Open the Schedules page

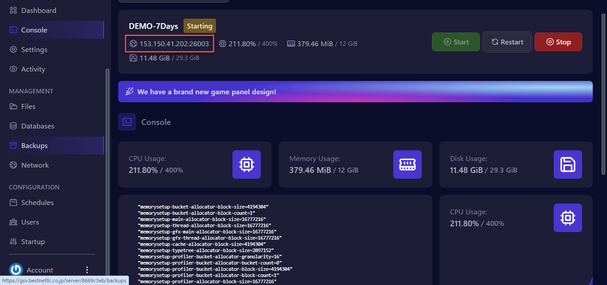[52, 202]
